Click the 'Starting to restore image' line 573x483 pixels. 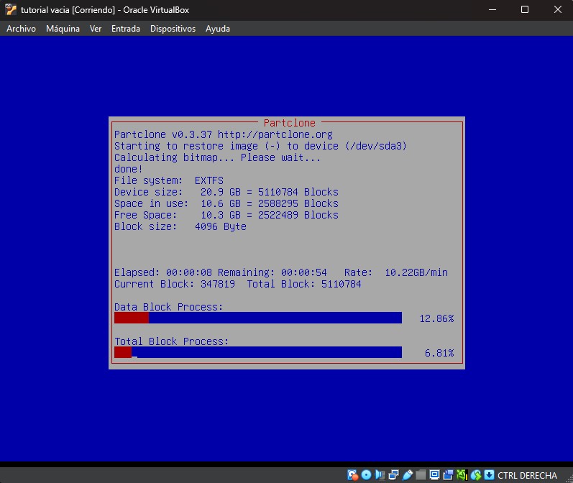tap(260, 146)
